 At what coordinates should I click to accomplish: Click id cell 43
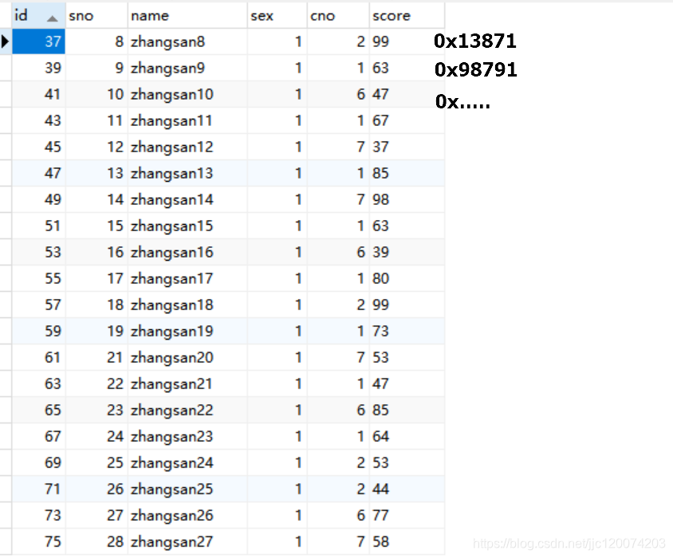coord(38,120)
